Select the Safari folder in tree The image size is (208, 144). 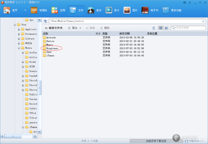pos(31,108)
